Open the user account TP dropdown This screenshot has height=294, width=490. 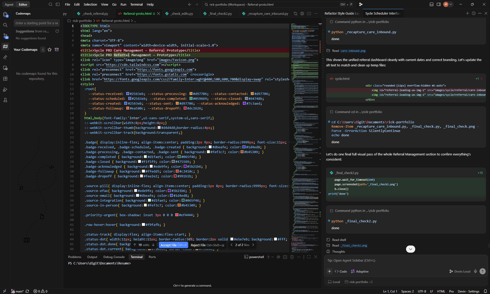click(448, 4)
